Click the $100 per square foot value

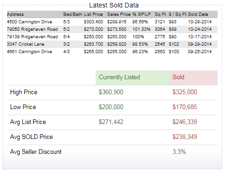pos(174,52)
